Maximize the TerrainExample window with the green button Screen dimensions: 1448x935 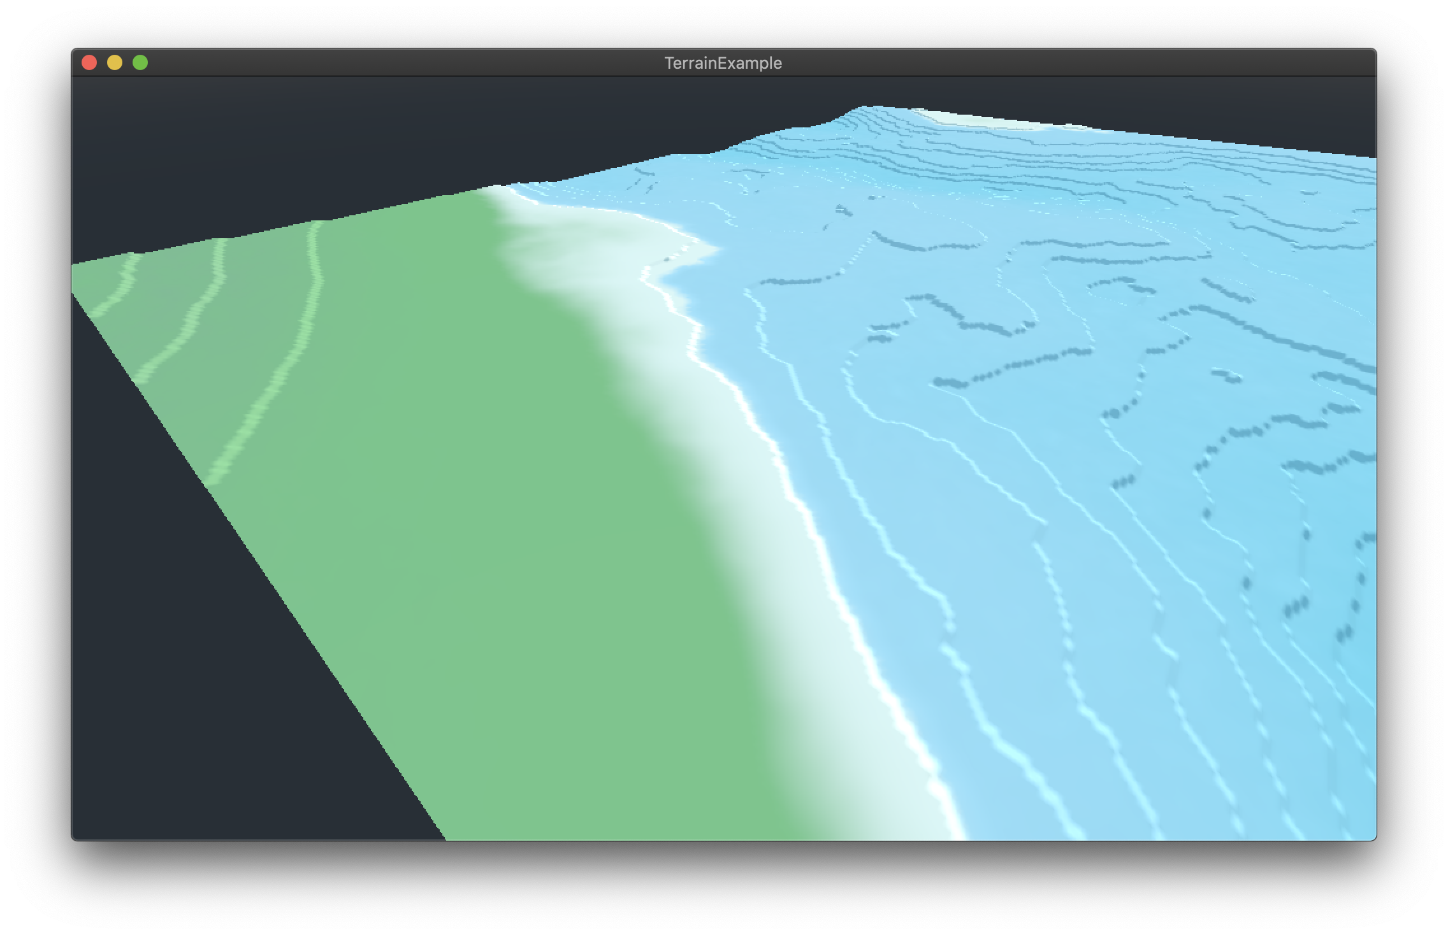click(140, 62)
